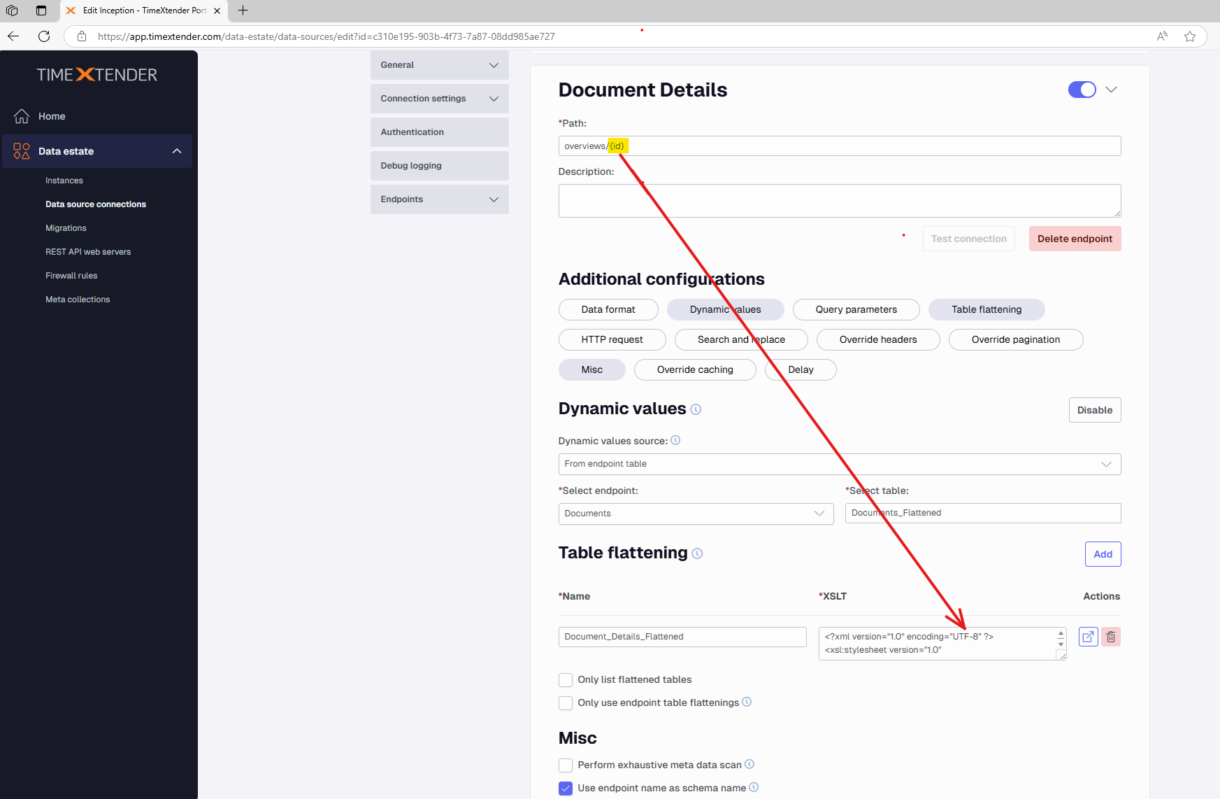Show Table flattening info icon
The image size is (1220, 799).
click(697, 553)
